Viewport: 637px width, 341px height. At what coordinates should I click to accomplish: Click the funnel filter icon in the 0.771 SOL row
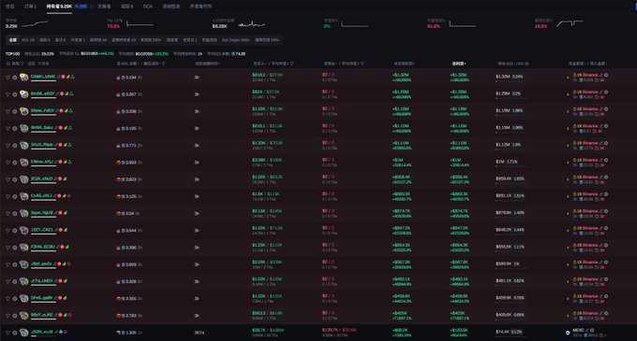point(7,145)
